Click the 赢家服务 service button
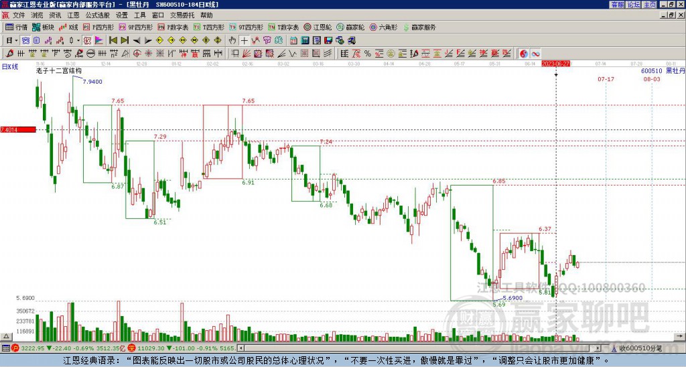Viewport: 686px width, 367px height. coord(419,27)
